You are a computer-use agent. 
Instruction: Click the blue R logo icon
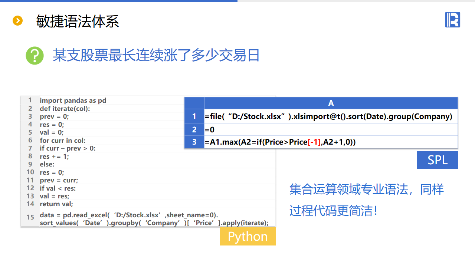(x=452, y=20)
